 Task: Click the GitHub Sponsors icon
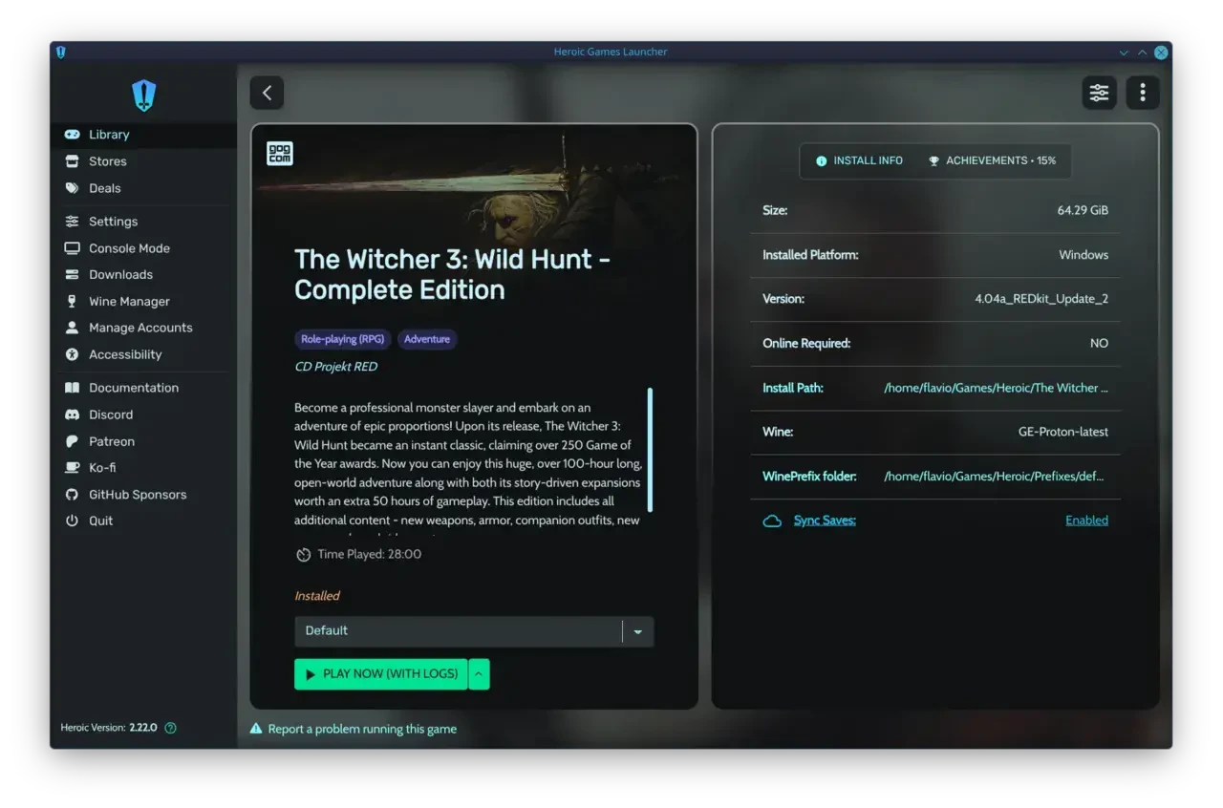(72, 495)
